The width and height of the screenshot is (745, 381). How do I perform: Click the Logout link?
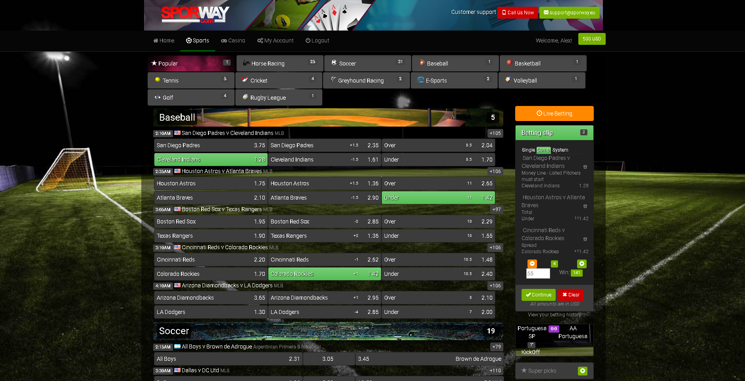(318, 40)
